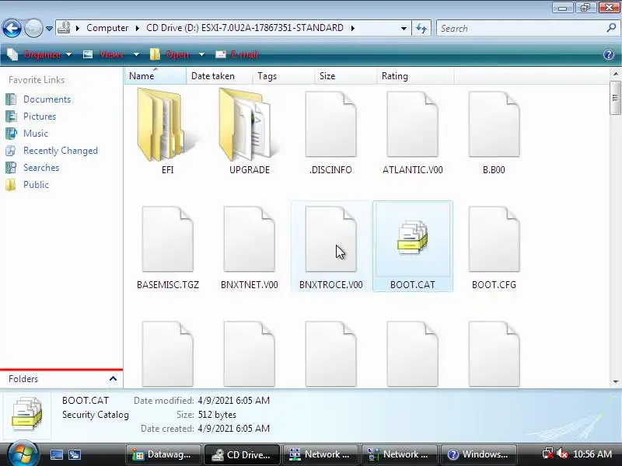
Task: Refresh the folder view
Action: point(421,28)
